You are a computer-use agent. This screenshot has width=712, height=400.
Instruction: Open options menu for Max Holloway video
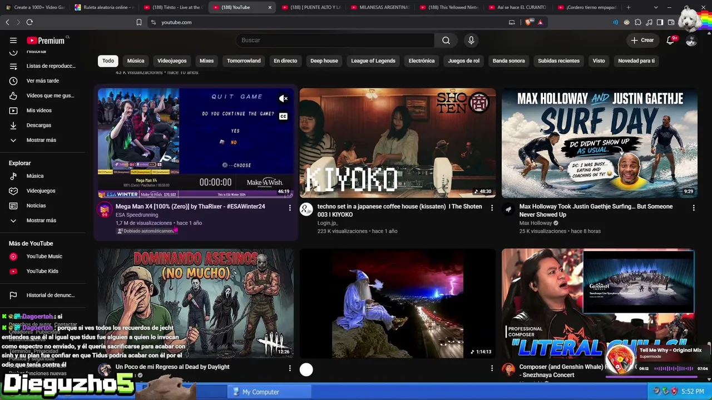coord(694,208)
